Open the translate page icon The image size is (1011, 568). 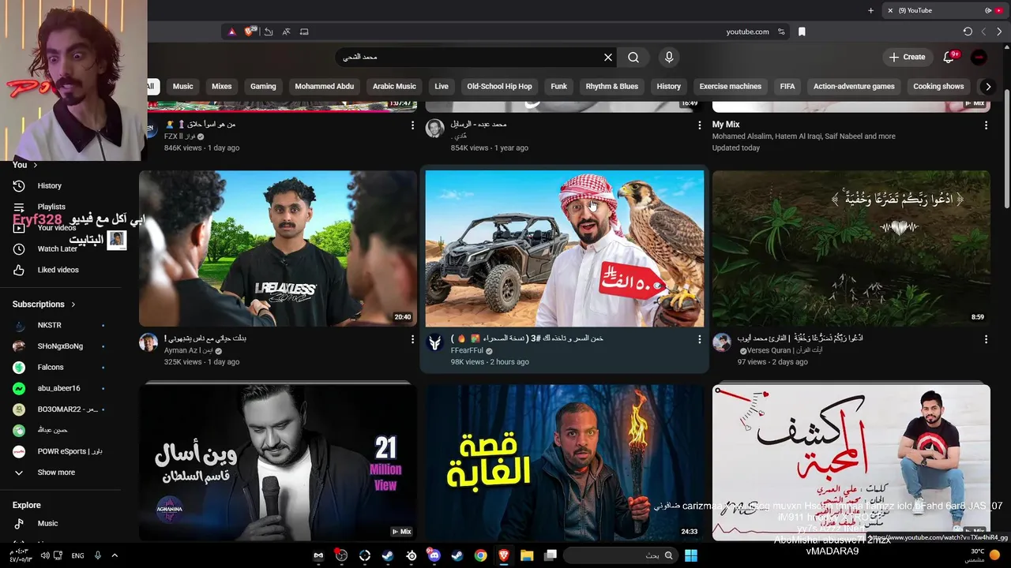click(x=286, y=32)
